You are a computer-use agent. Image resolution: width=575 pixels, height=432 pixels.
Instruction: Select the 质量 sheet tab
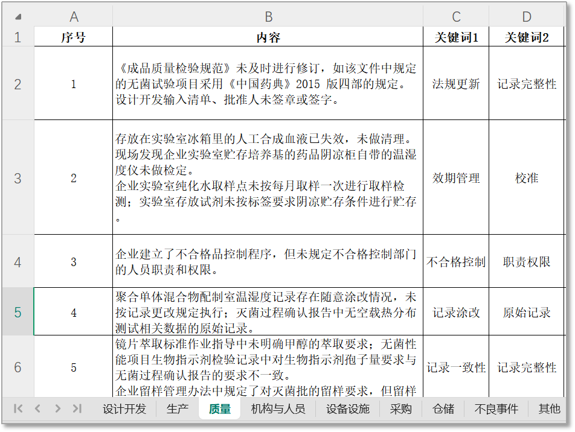click(x=220, y=408)
